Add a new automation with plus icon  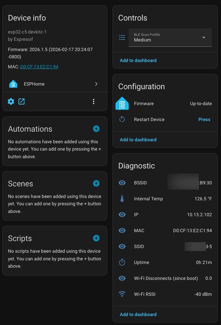tap(96, 129)
